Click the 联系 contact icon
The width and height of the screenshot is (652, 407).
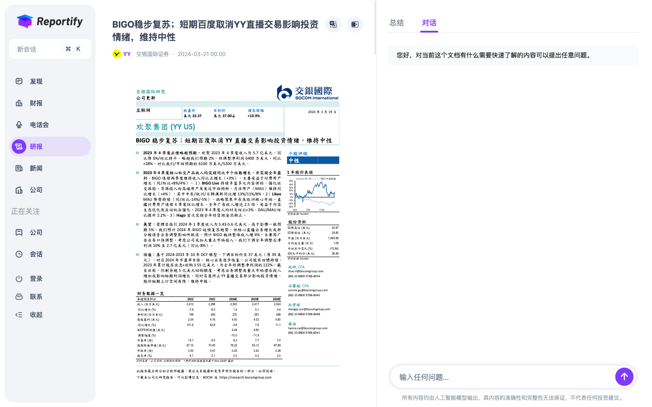19,297
